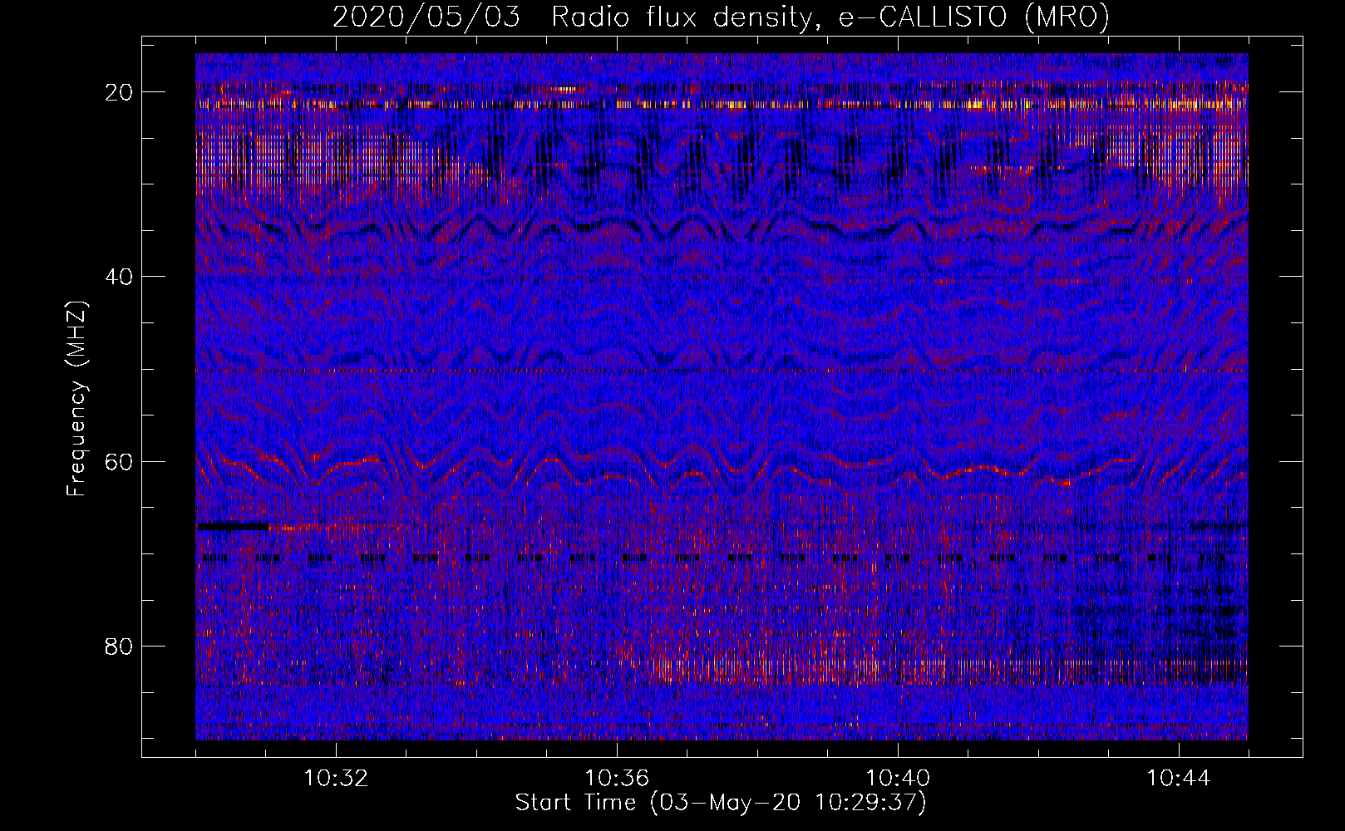Screen dimensions: 1345x831
Task: Click the 40 MHz frequency tick label
Action: (x=119, y=277)
